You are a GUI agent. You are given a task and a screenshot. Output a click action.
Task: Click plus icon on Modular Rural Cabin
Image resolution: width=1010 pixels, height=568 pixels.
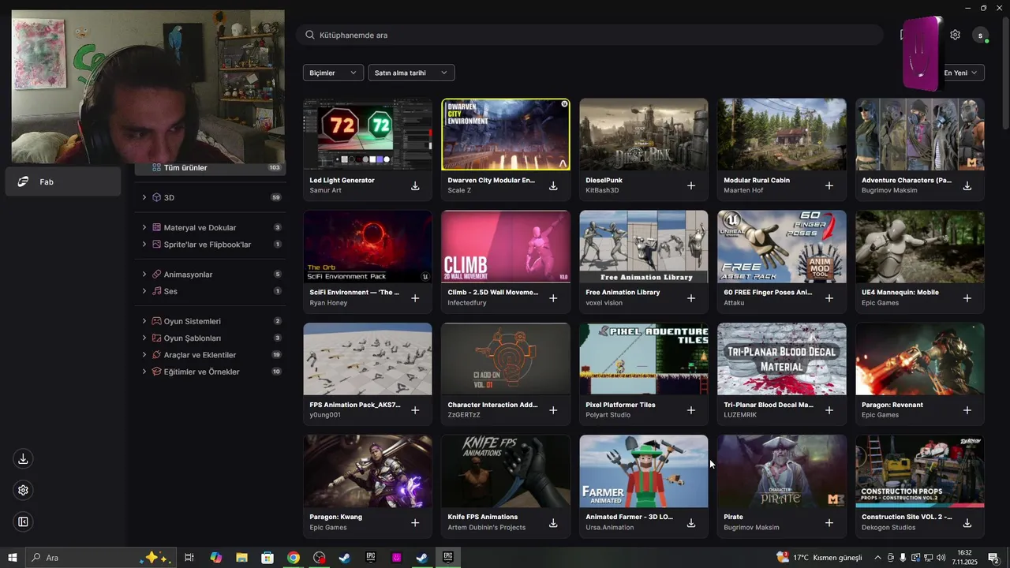pos(829,185)
